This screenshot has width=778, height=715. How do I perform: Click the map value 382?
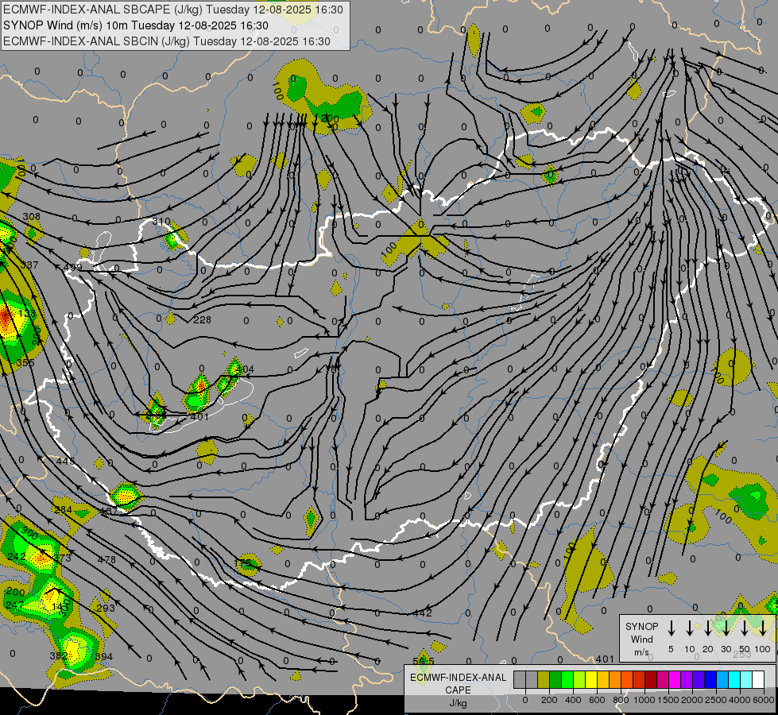pos(59,656)
